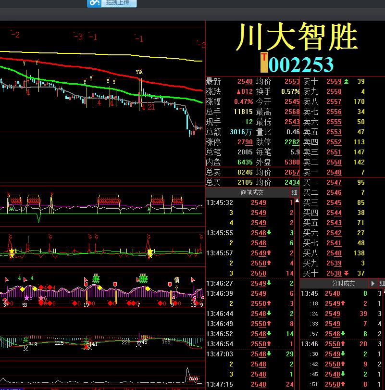This screenshot has width=385, height=390.
Task: Select buy level 买十 price 2538
Action: [x=334, y=273]
